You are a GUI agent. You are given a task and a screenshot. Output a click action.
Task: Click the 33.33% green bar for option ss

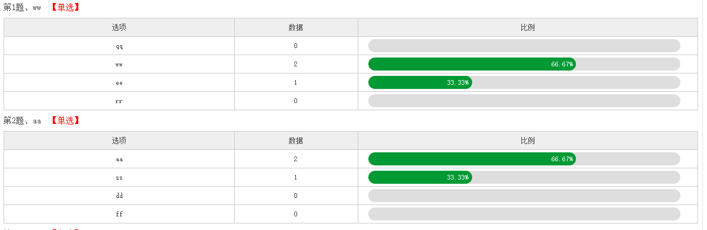421,177
